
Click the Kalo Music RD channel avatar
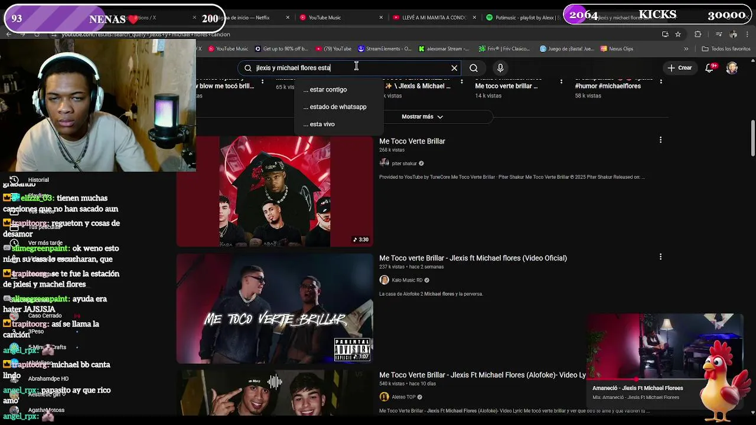tap(384, 280)
